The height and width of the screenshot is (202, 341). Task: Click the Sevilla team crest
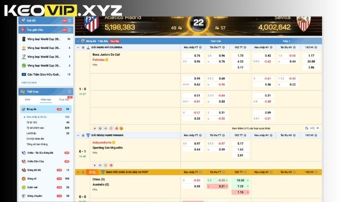click(x=304, y=23)
